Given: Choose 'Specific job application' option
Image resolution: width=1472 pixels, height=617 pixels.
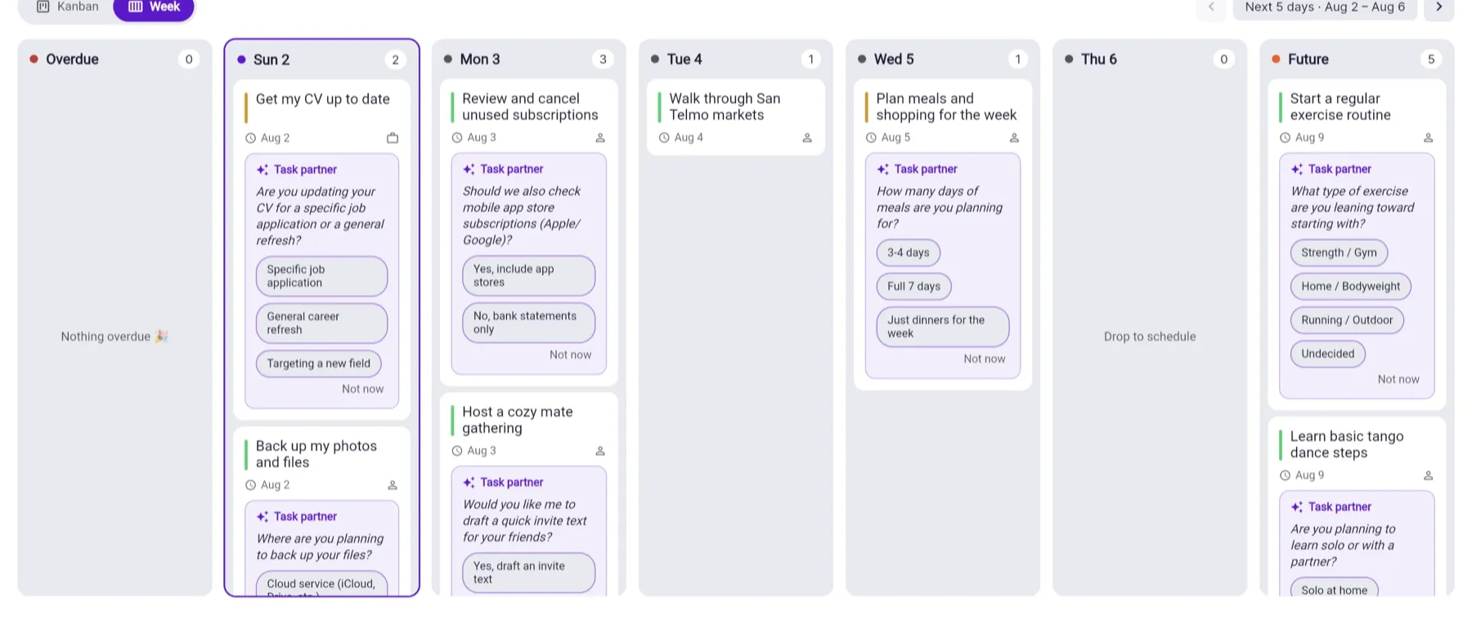Looking at the screenshot, I should (x=321, y=276).
